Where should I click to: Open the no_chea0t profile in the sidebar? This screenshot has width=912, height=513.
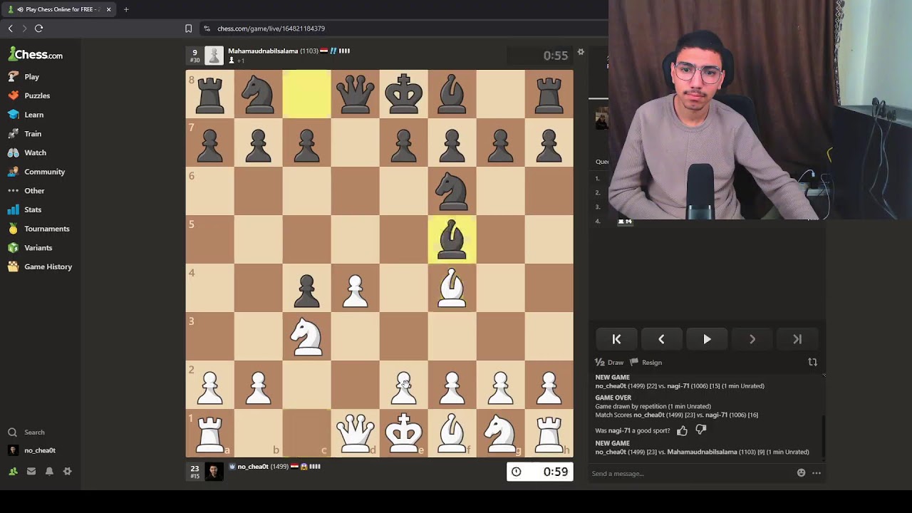click(x=32, y=450)
